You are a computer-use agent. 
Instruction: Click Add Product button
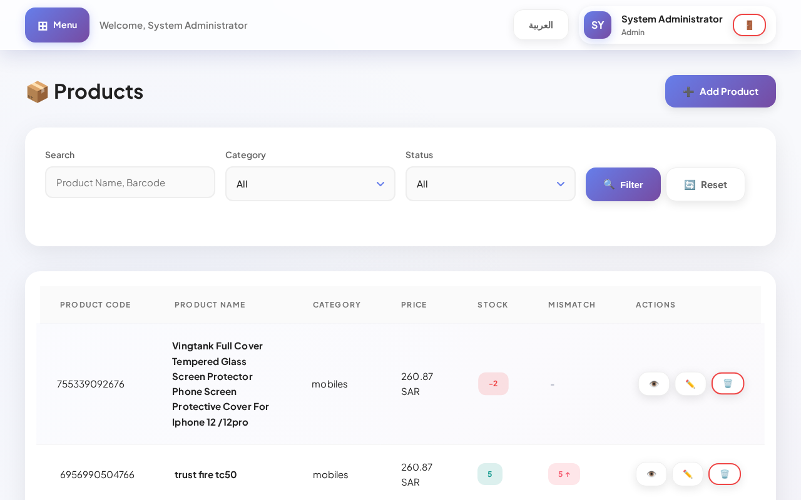tap(720, 91)
